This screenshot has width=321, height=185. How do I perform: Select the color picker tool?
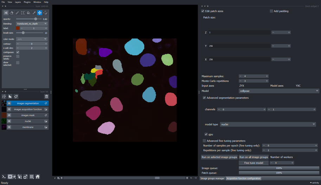(x=34, y=13)
